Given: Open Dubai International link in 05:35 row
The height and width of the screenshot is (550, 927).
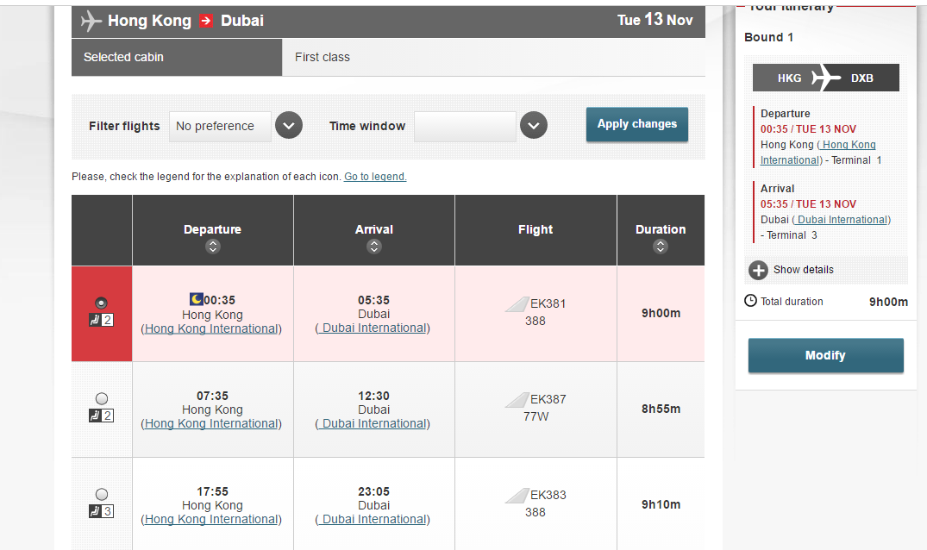Looking at the screenshot, I should point(373,328).
